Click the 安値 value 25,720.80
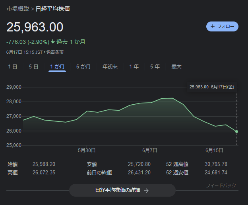248x205 pixels. click(x=139, y=164)
